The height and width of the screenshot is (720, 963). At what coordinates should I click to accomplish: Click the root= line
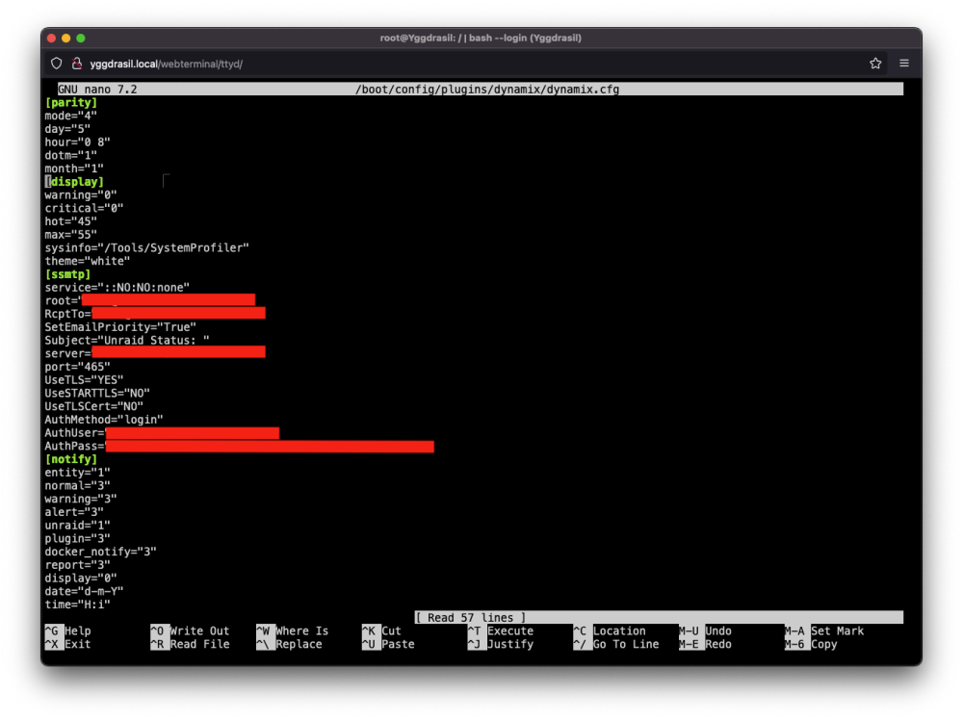150,300
